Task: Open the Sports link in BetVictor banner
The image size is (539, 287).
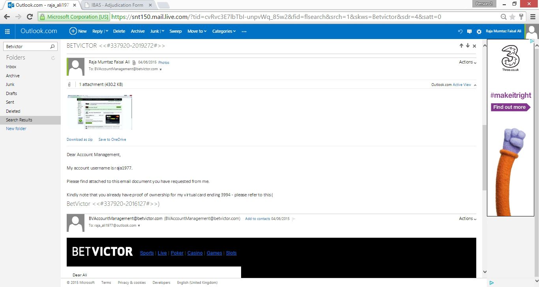Action: [147, 253]
